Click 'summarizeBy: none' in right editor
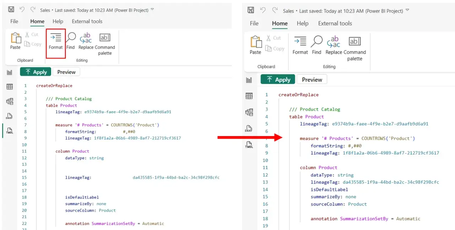Screen dimensions: 455x230 tap(333, 197)
